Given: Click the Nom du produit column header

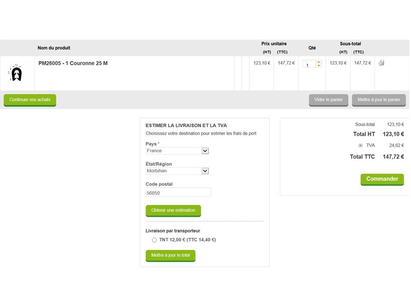Looking at the screenshot, I should [x=54, y=48].
